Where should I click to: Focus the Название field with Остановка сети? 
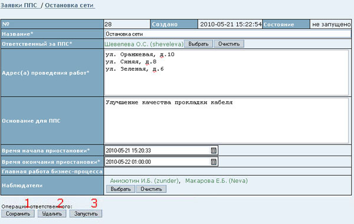pos(228,34)
